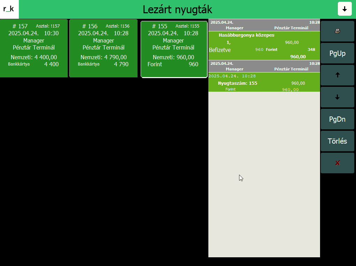Click the Lezárt nyugták title

point(177,9)
